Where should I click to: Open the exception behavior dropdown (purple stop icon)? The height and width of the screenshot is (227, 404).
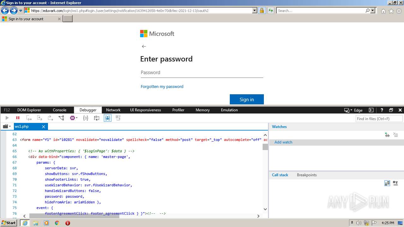click(74, 118)
